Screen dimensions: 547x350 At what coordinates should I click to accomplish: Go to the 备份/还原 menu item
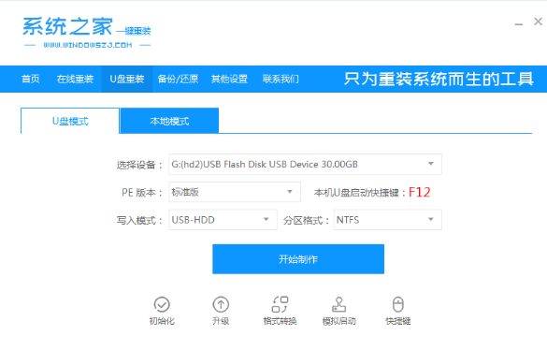coord(178,79)
